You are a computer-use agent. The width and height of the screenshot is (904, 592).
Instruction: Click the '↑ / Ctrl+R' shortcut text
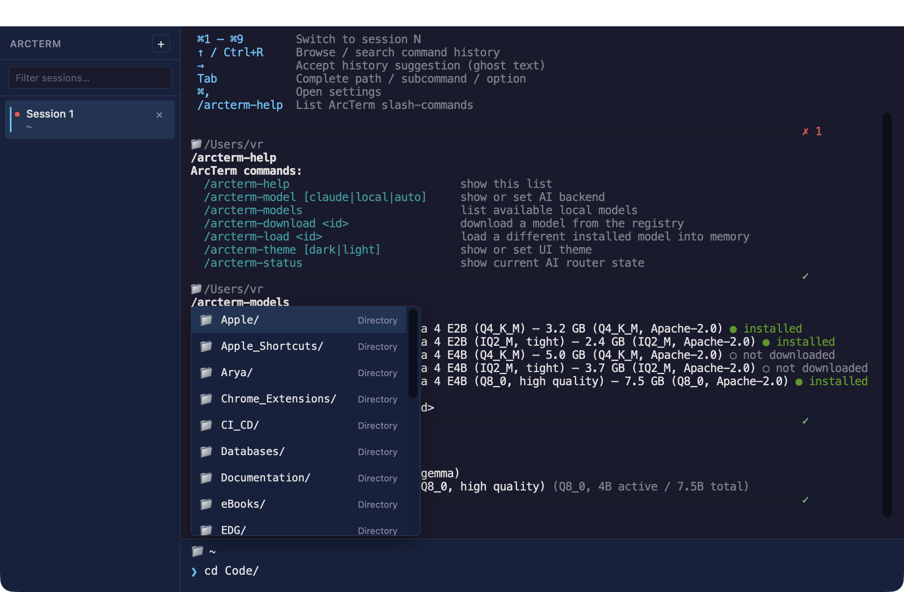click(x=231, y=53)
